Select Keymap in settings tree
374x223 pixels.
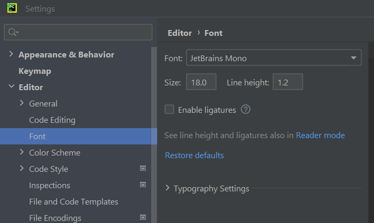[x=35, y=71]
